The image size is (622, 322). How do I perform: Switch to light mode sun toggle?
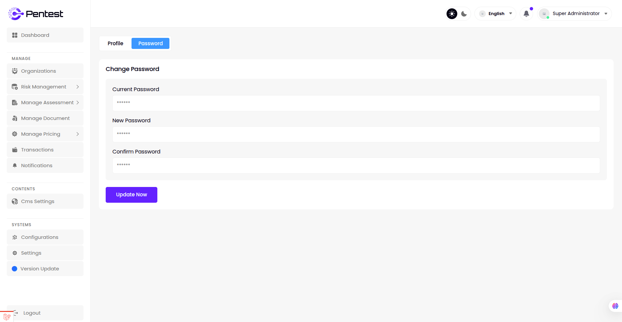click(x=452, y=14)
